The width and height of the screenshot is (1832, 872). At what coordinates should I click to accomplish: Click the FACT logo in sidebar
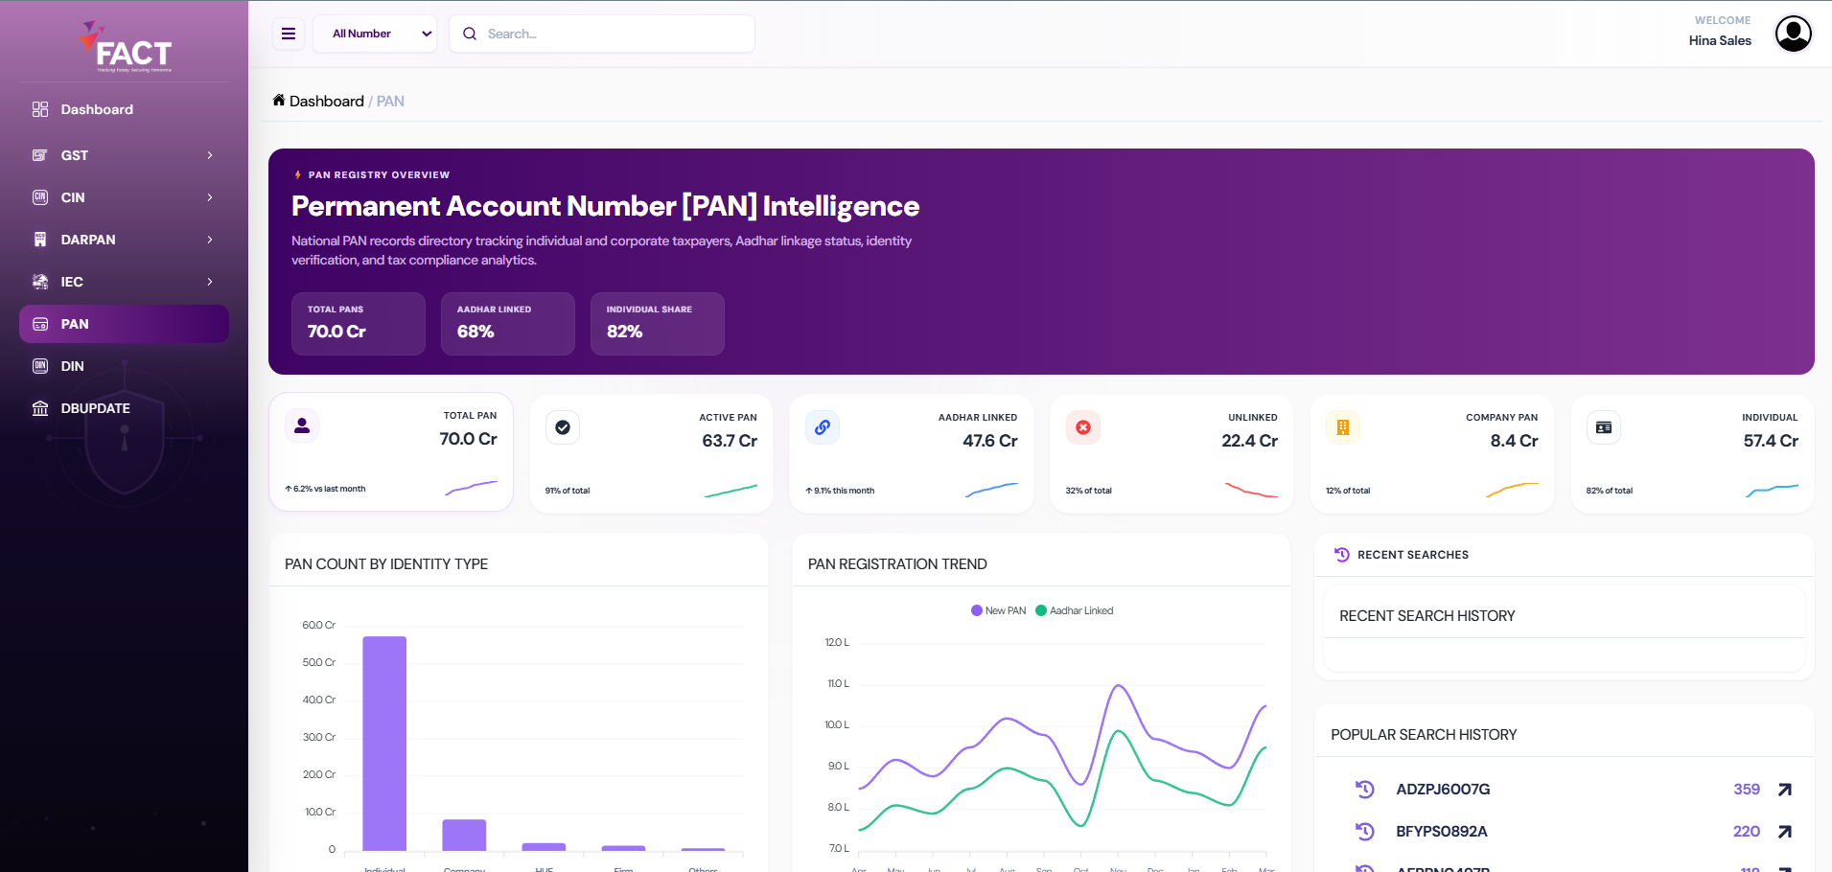125,47
